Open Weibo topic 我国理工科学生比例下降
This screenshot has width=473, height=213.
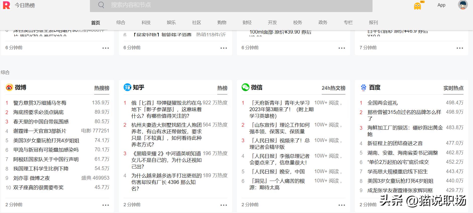(41, 169)
